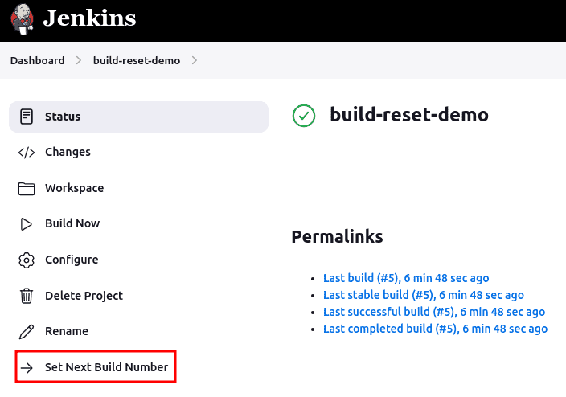Trigger Build Now from sidebar

72,223
